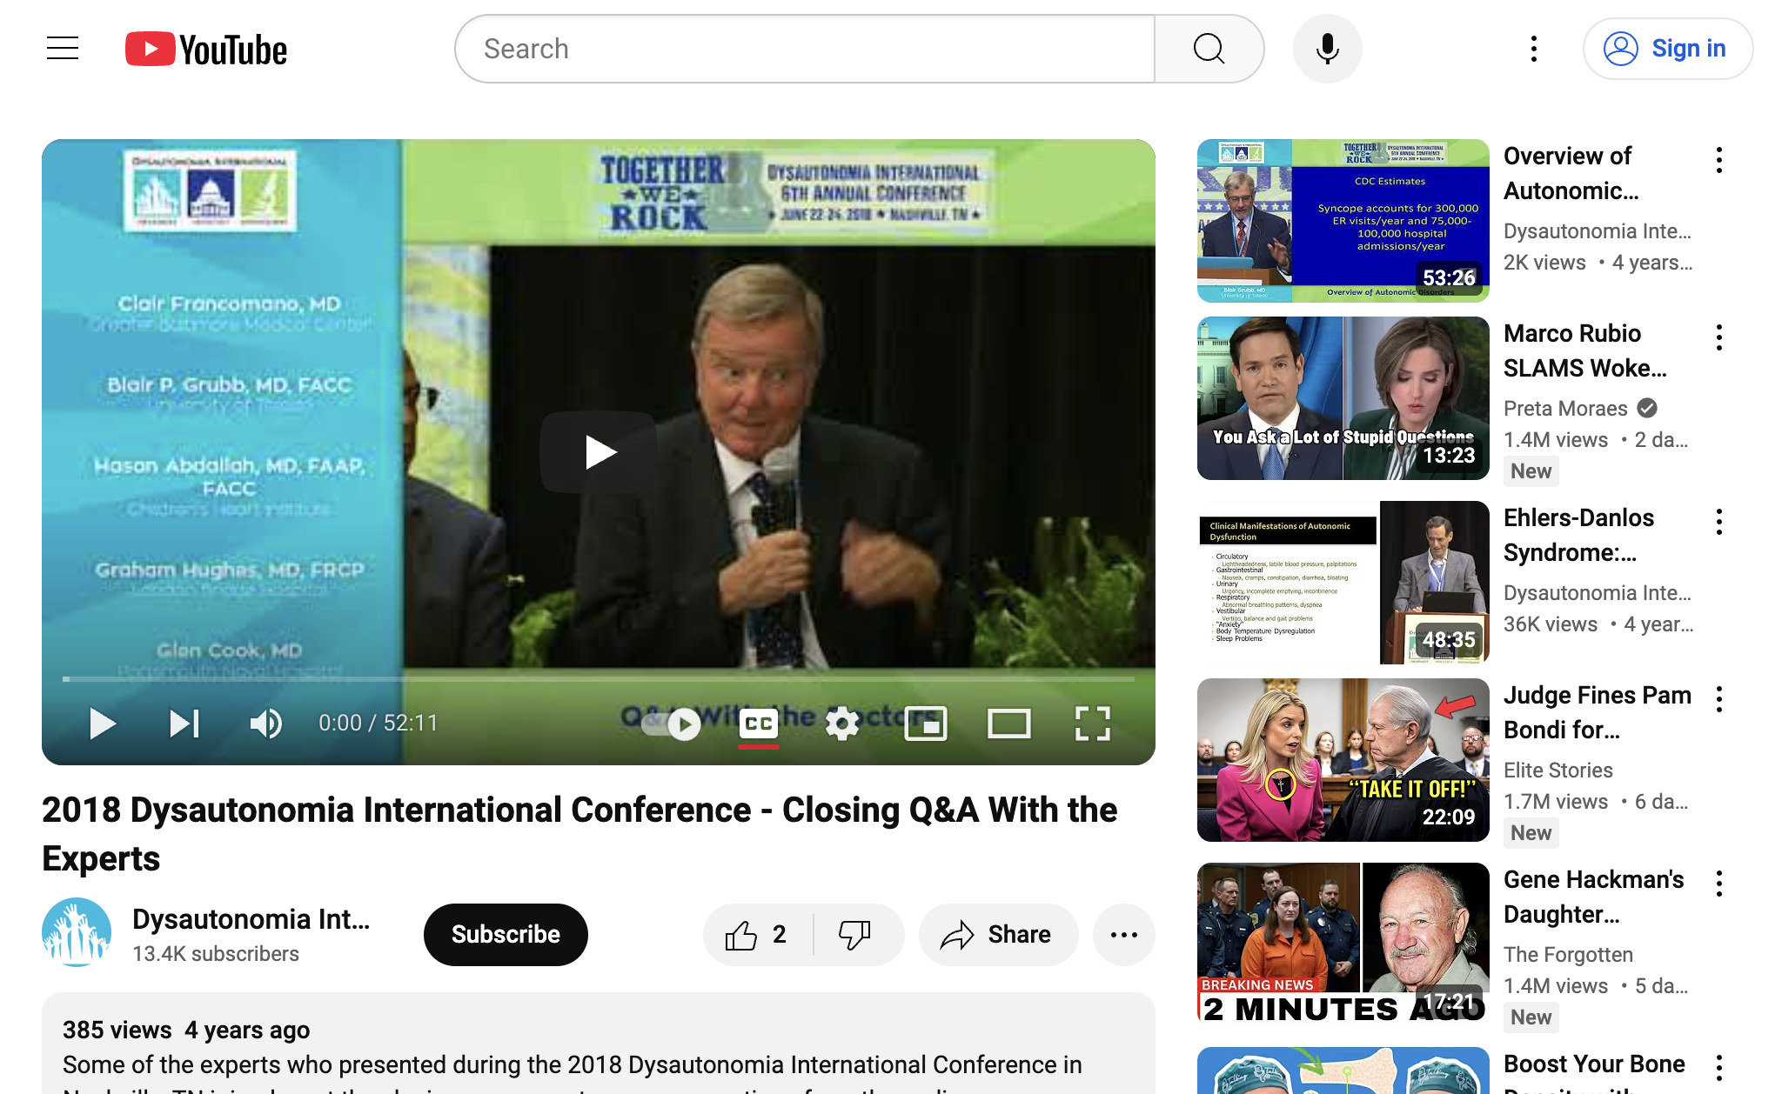Click the Overview of Autonomic title
The height and width of the screenshot is (1094, 1782).
[1571, 173]
